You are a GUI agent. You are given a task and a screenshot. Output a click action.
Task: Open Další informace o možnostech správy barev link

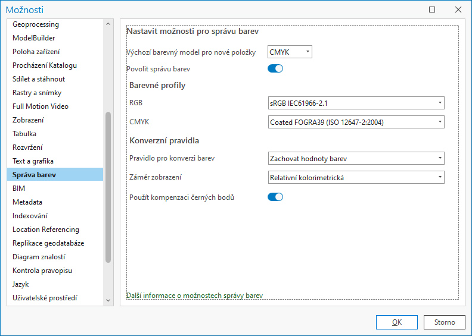(x=194, y=296)
